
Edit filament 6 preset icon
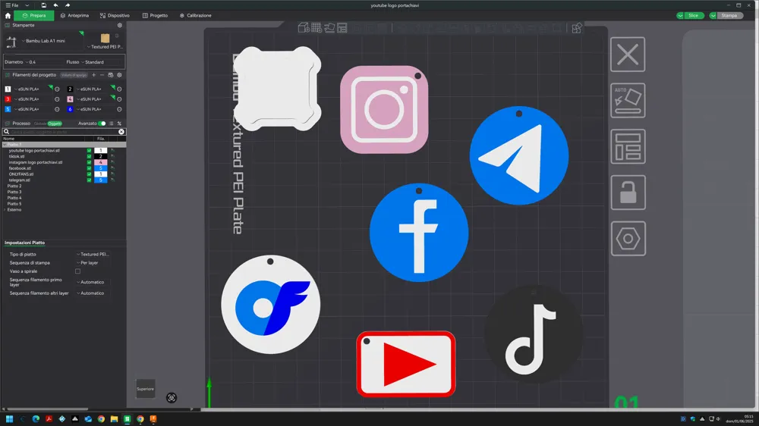tap(119, 109)
